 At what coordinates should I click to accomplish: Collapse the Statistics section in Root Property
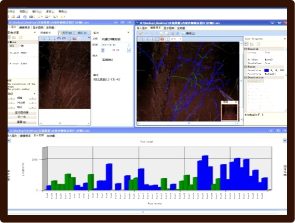click(x=245, y=77)
